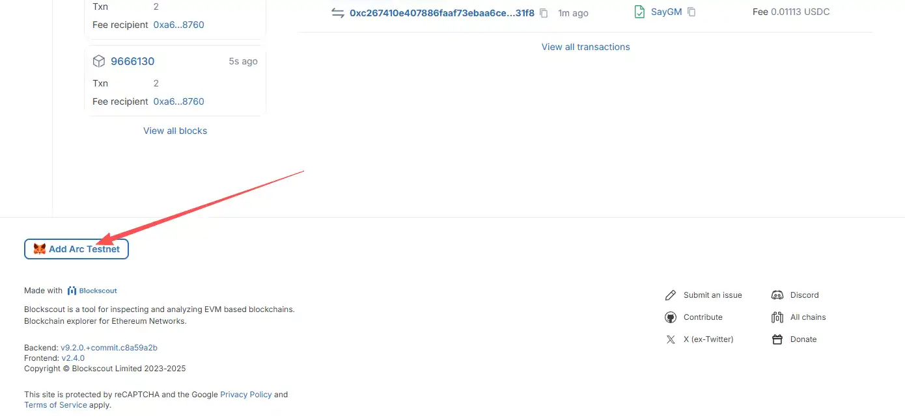Visit the All chains footer entry
This screenshot has height=420, width=905.
(807, 317)
